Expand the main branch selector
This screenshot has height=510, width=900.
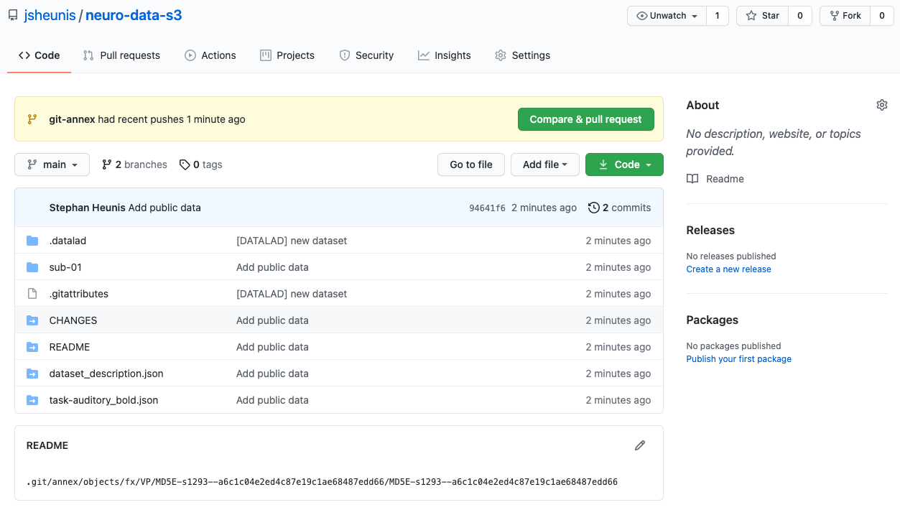51,164
